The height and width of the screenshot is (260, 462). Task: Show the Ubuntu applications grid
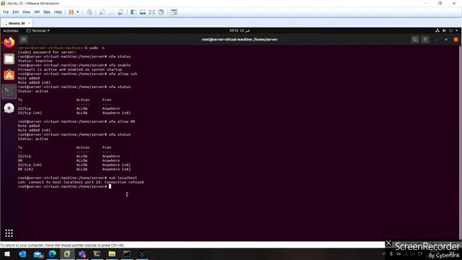(9, 233)
